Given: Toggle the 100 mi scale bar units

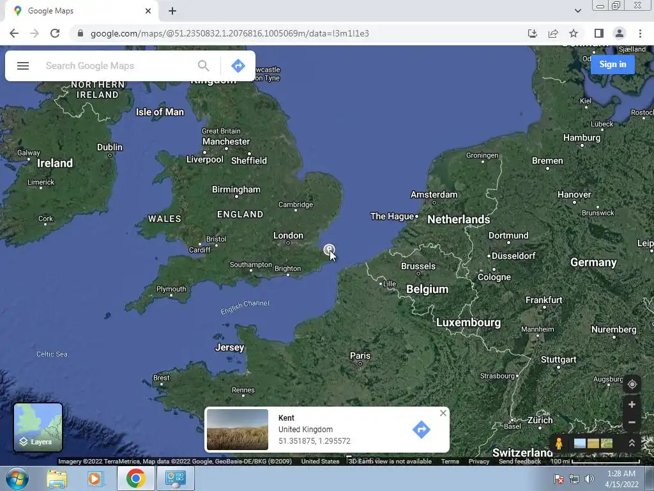Looking at the screenshot, I should point(595,462).
